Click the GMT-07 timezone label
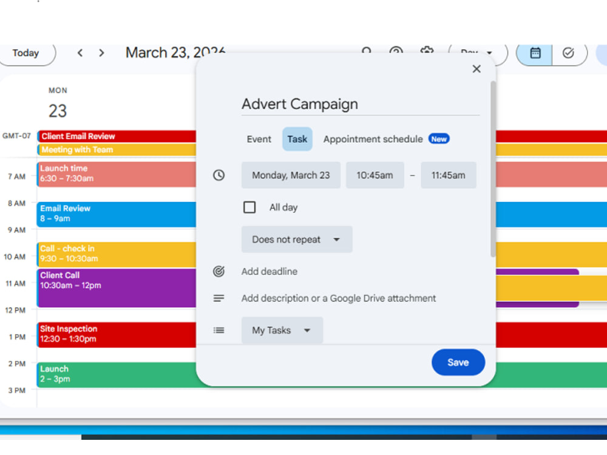Viewport: 607px width, 455px height. click(16, 136)
